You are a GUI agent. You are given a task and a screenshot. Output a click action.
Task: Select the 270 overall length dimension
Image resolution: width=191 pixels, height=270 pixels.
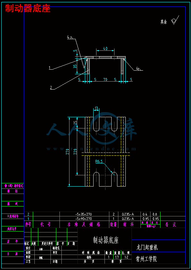point(67,152)
